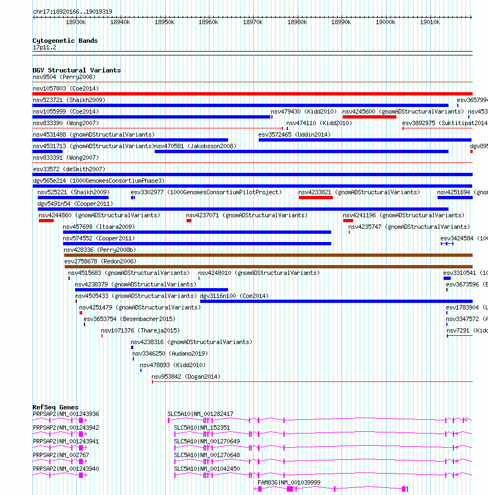Open SLC5A10|NM_001270649 transcript label
488x495 pixels.
coord(207,441)
